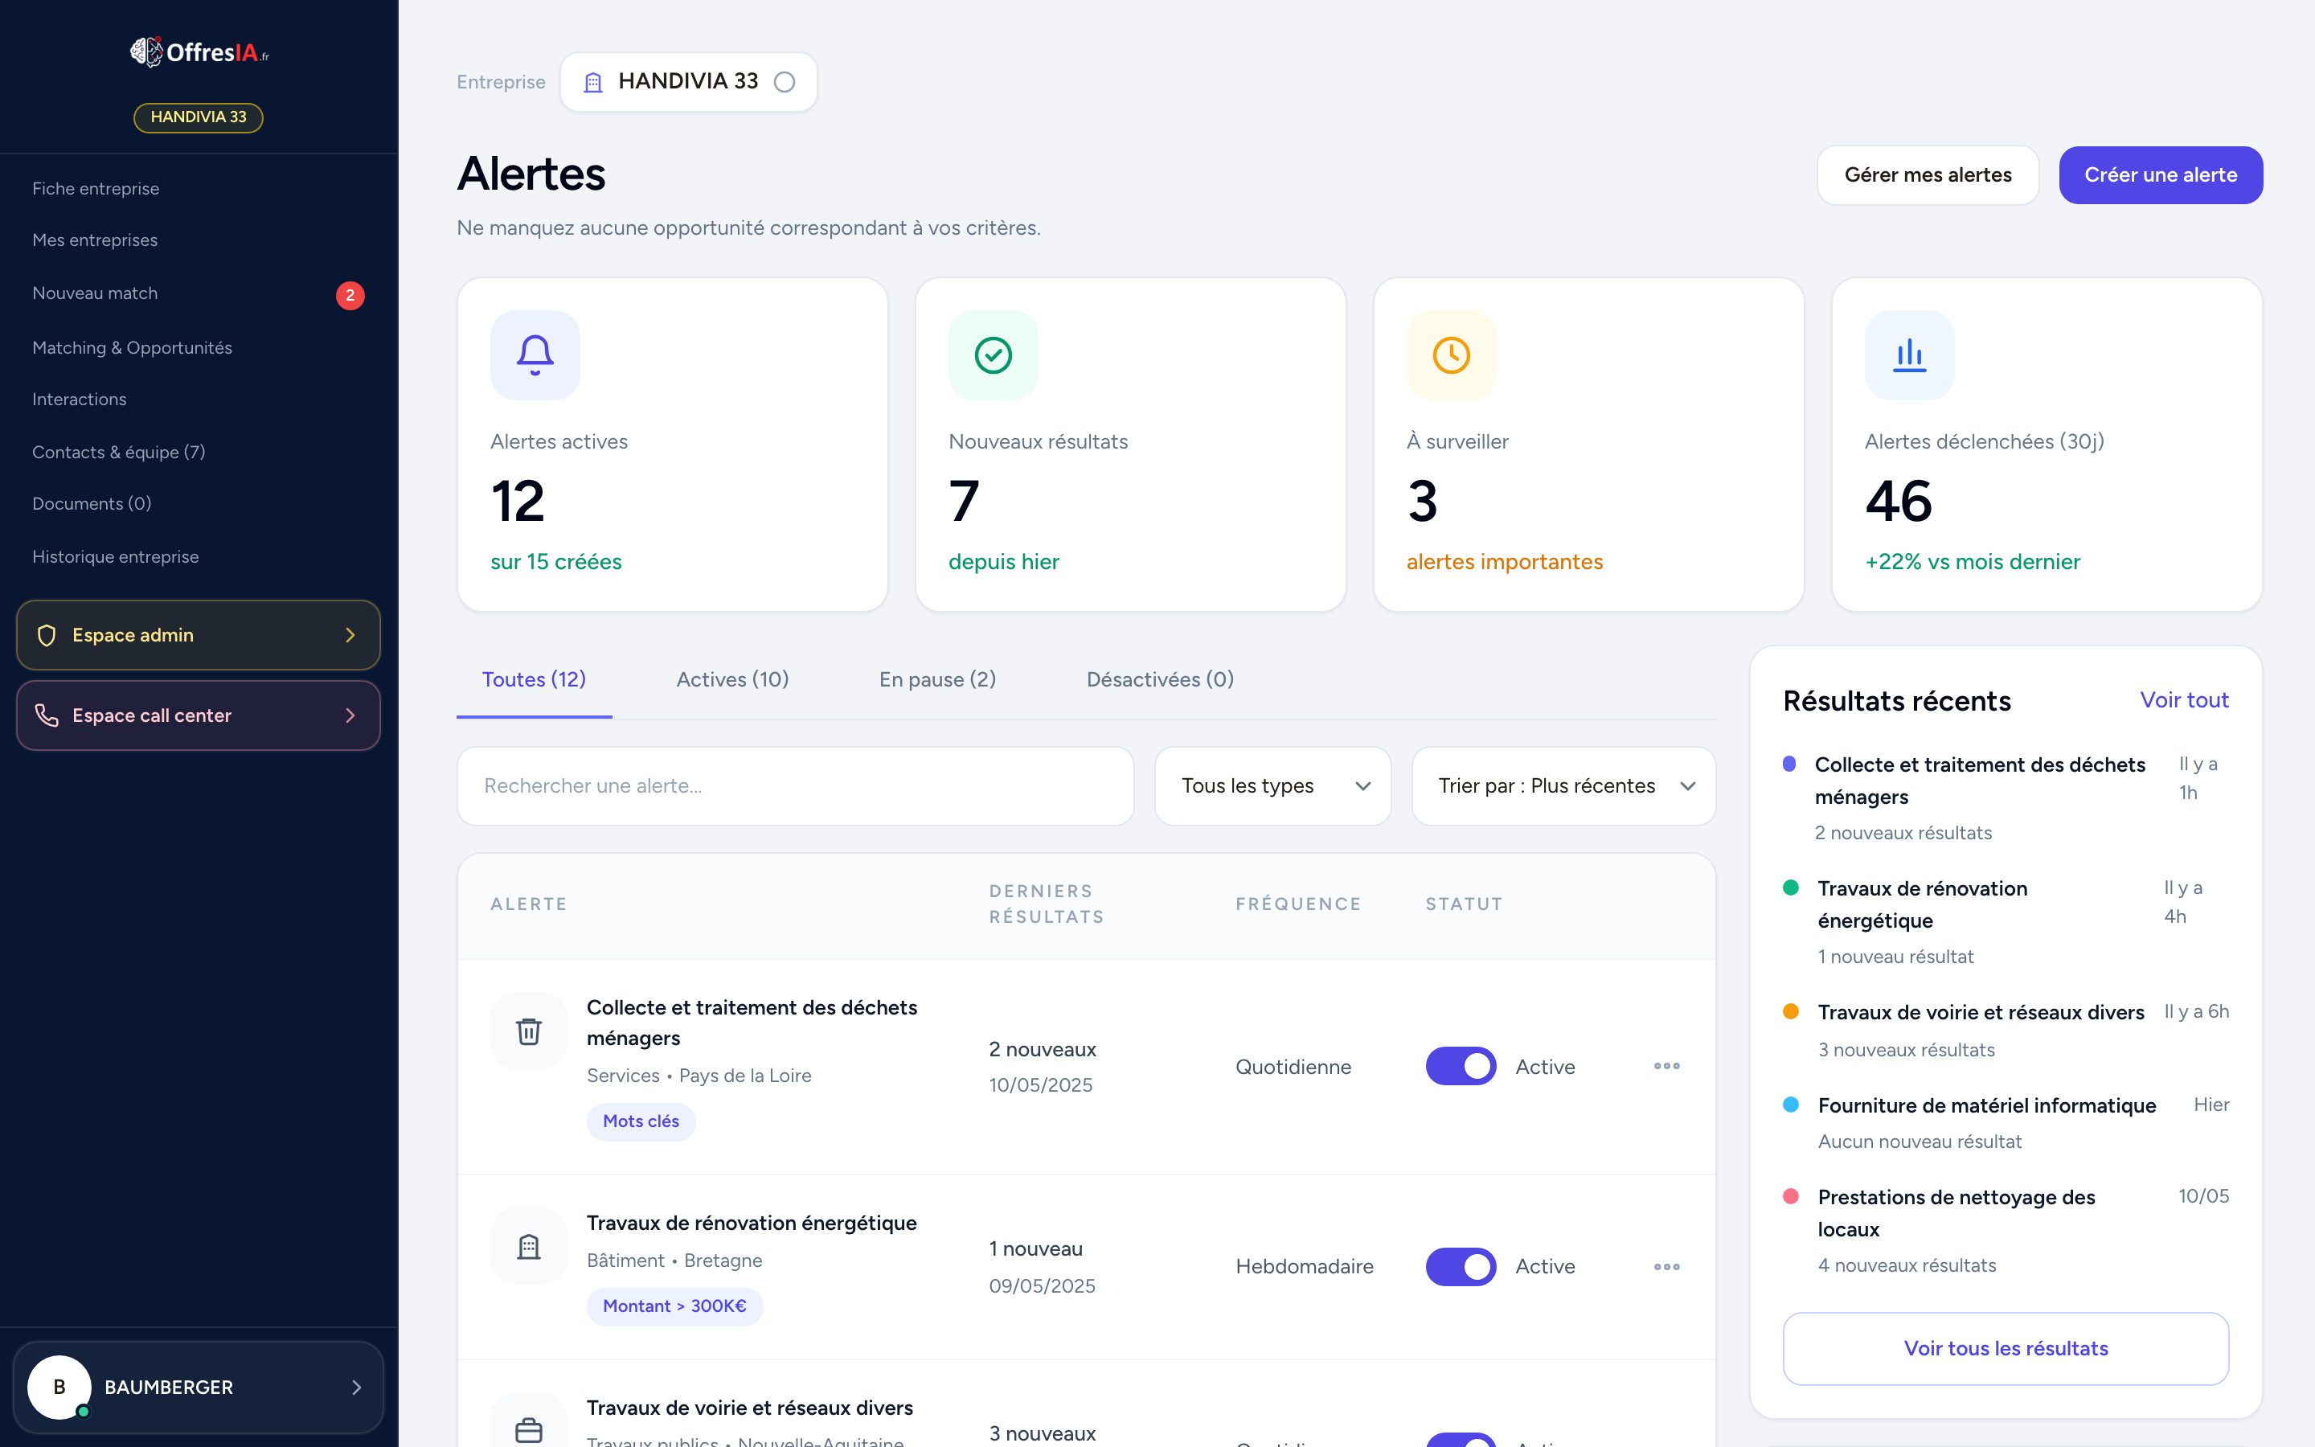Select the radio circle next to HANDIVIA 33
The image size is (2315, 1447).
[x=785, y=82]
